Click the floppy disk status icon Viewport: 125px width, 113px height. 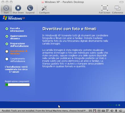pyautogui.click(x=95, y=111)
